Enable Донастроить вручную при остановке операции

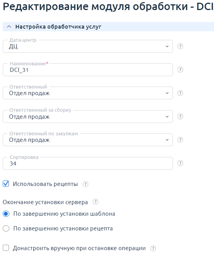pos(6,248)
